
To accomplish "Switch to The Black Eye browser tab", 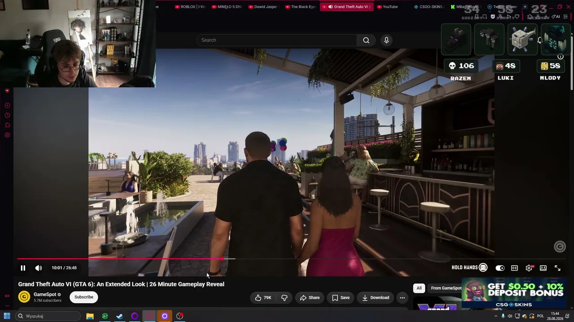I will [300, 7].
